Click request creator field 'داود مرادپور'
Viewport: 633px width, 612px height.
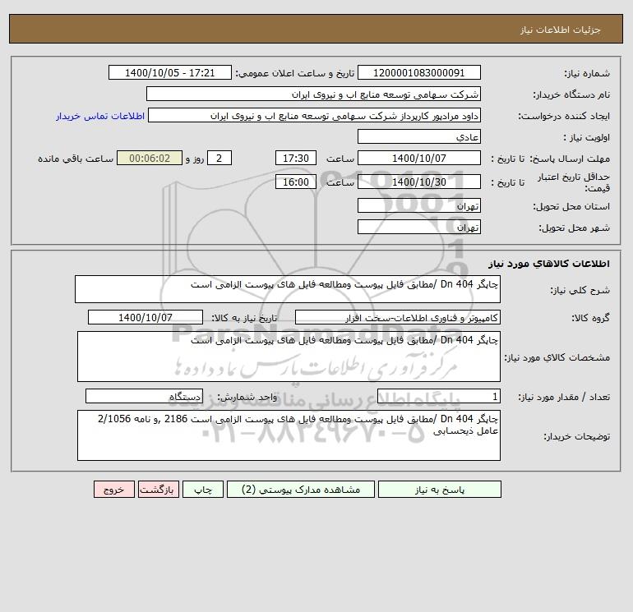click(315, 115)
